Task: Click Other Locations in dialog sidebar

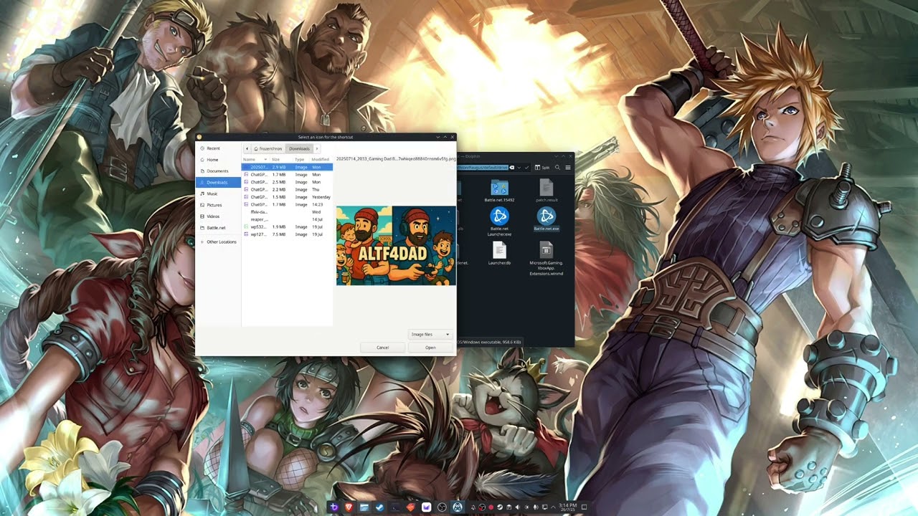Action: pyautogui.click(x=218, y=242)
